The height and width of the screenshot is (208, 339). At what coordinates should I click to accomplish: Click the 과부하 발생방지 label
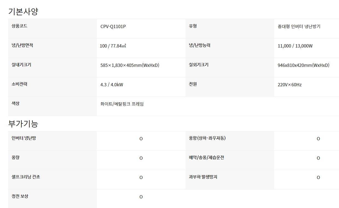tap(203, 177)
